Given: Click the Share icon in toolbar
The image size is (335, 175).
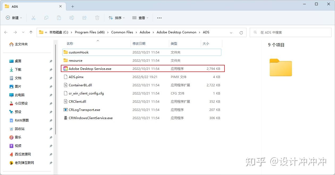Looking at the screenshot, I should click(84, 18).
